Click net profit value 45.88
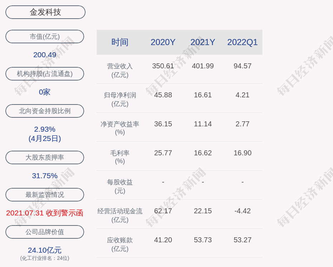Viewport: 333px width, 267px height. 163,95
